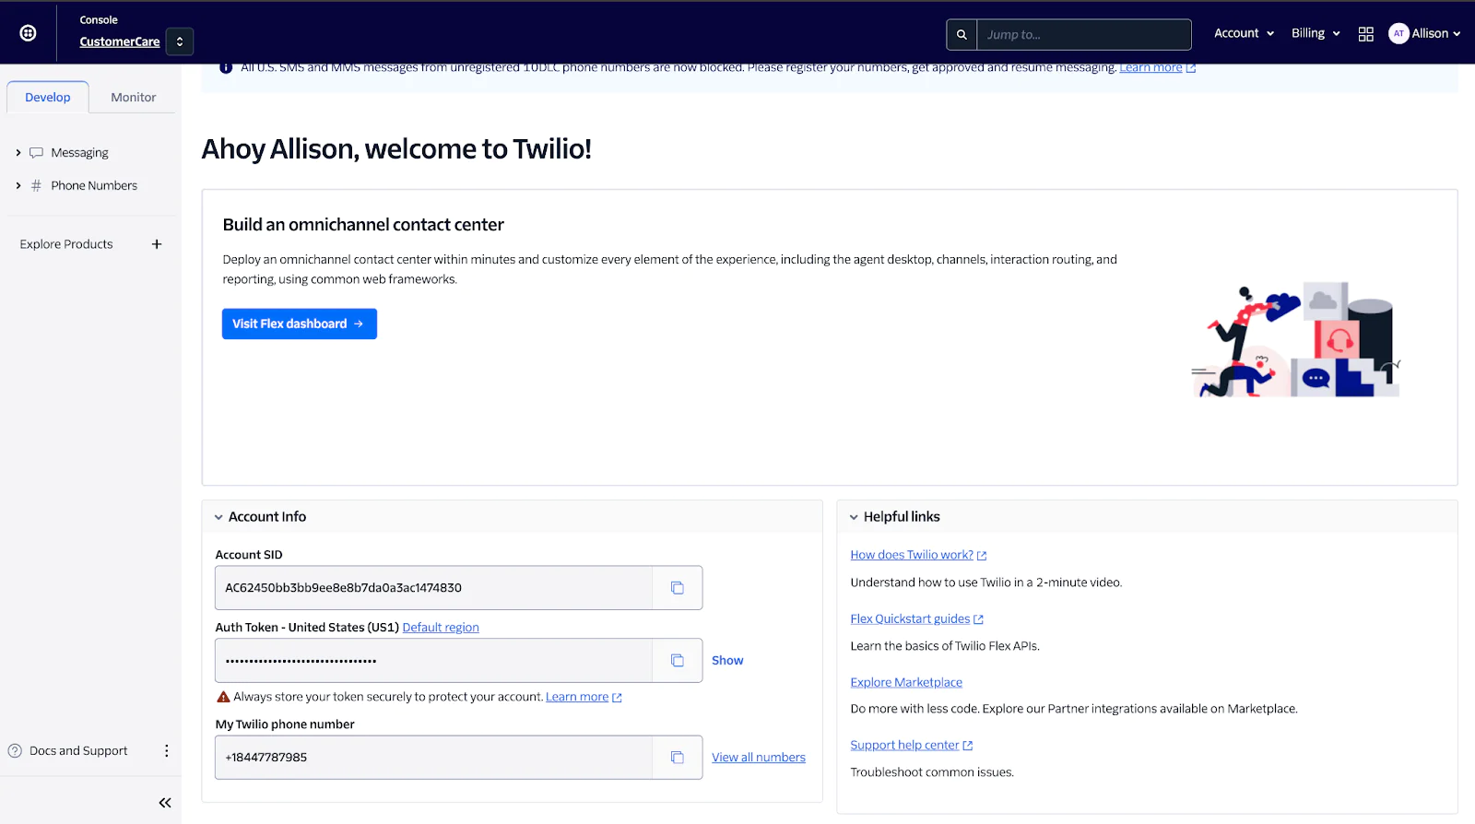The width and height of the screenshot is (1475, 824).
Task: Expand the Phone Numbers tree chevron
Action: [18, 185]
